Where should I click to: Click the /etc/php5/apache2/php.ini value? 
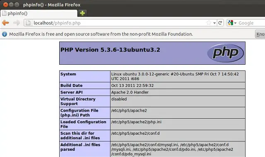pos(136,122)
